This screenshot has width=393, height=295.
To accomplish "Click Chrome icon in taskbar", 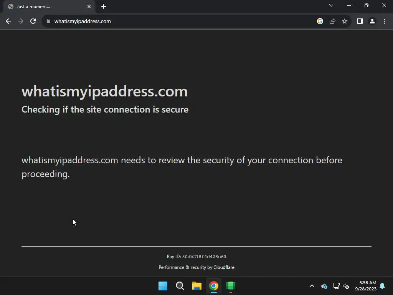I will 213,286.
